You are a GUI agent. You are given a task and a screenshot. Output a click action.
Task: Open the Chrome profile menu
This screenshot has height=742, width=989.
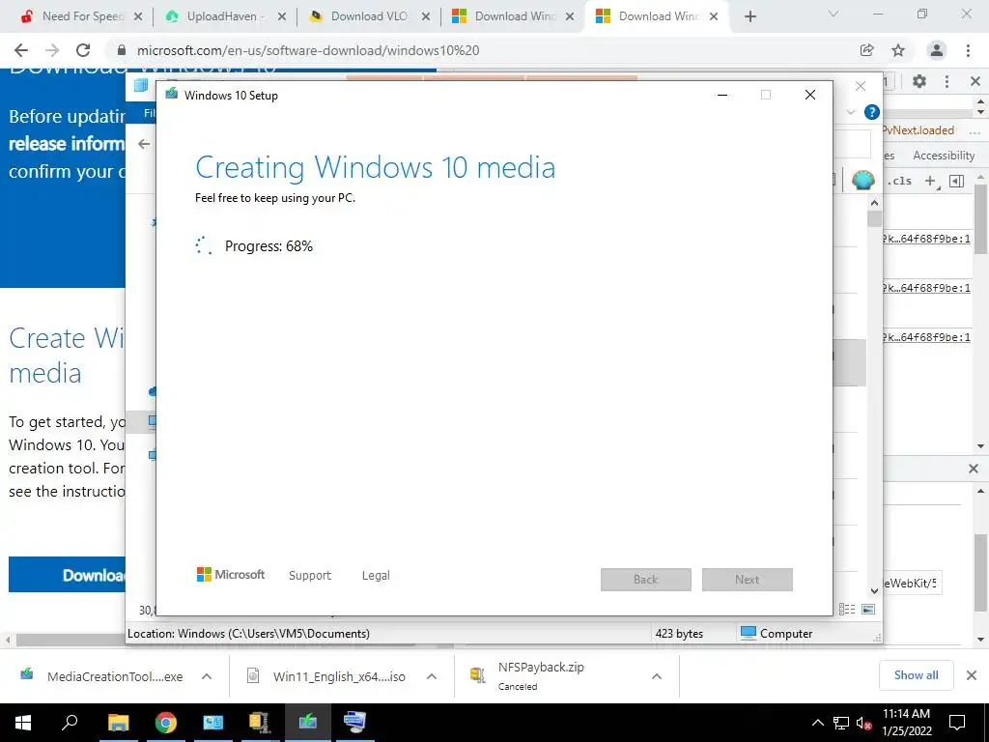(937, 50)
